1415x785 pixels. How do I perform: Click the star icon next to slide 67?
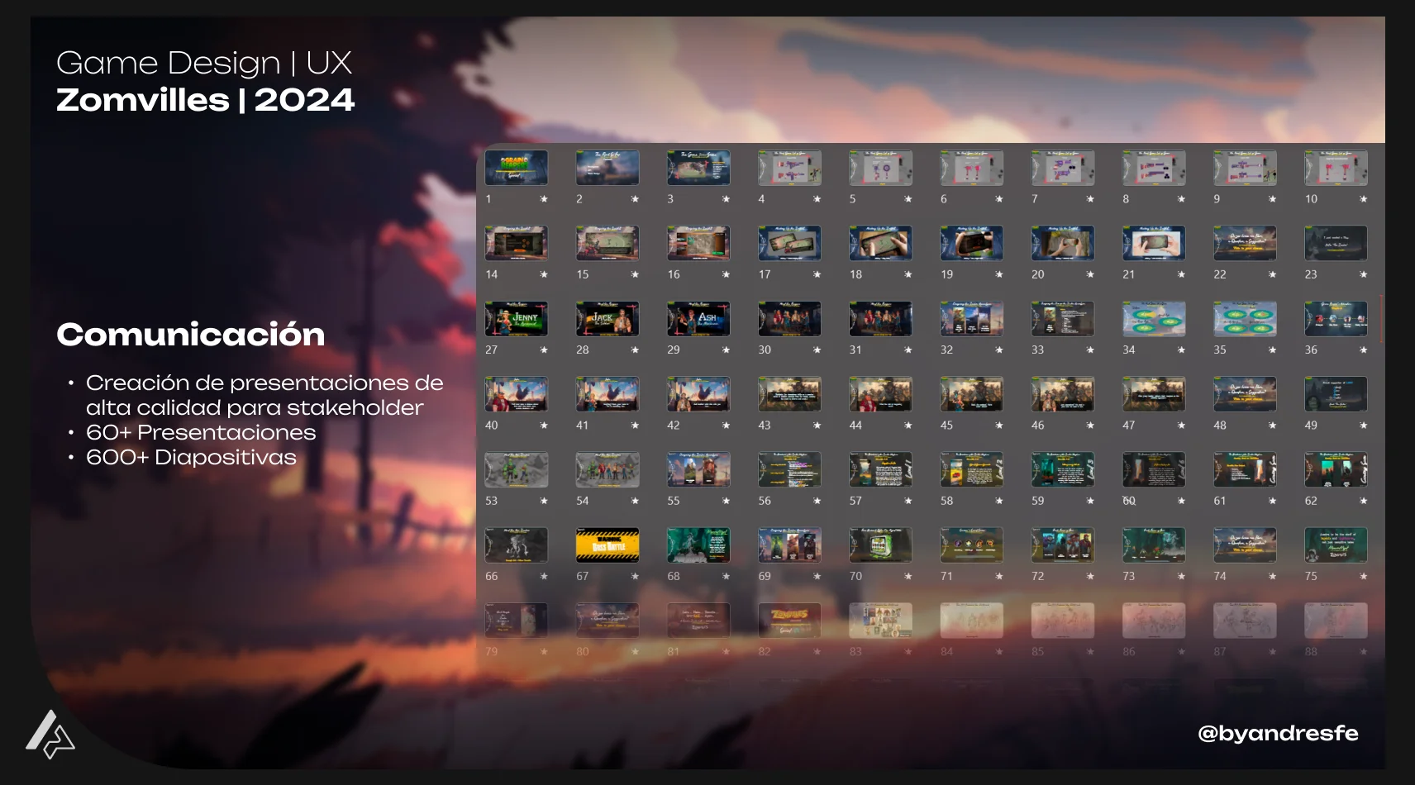tap(635, 577)
